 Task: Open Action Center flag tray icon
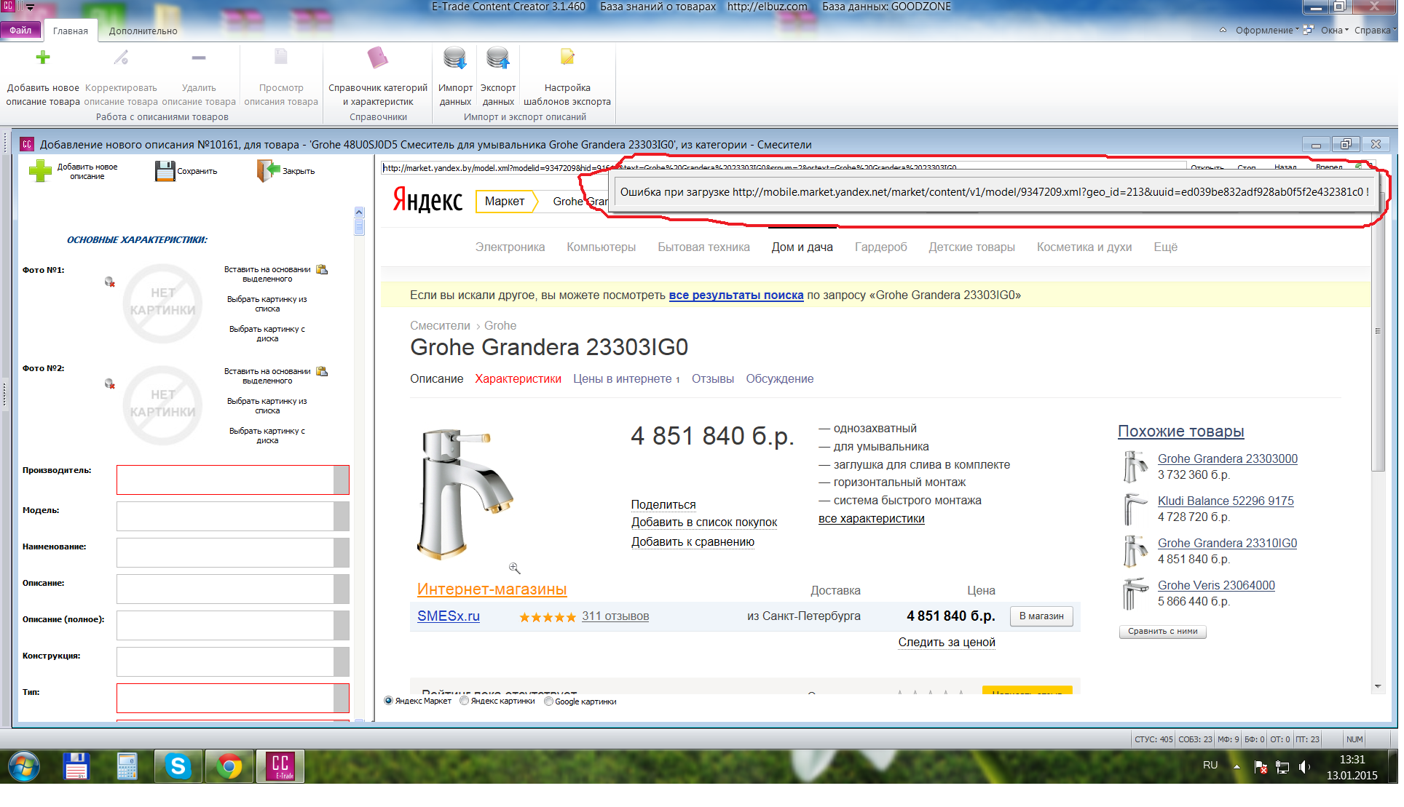pos(1261,766)
